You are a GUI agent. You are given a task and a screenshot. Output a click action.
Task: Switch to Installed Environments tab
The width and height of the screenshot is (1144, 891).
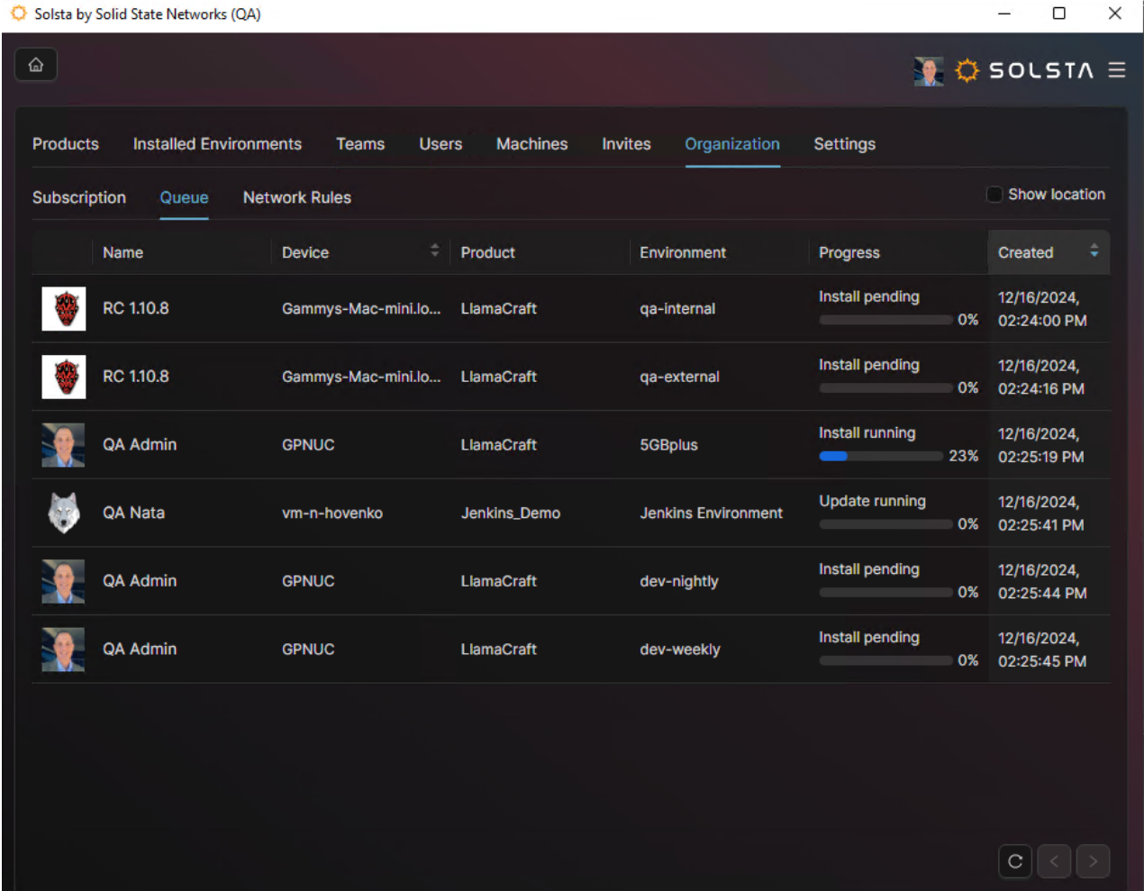pyautogui.click(x=217, y=144)
